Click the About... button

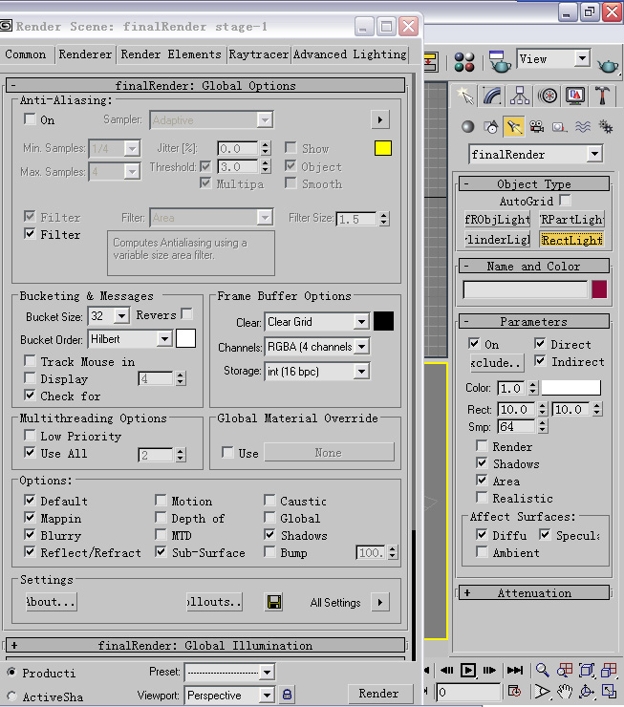pos(51,602)
